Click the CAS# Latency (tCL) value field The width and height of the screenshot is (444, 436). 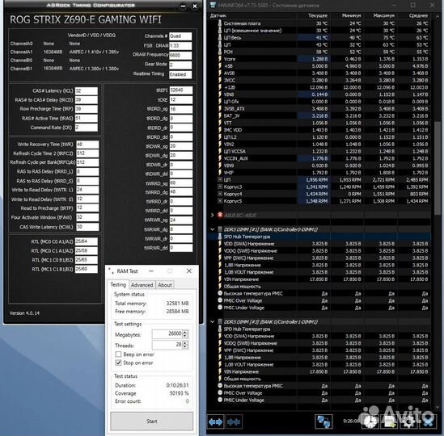[87, 90]
